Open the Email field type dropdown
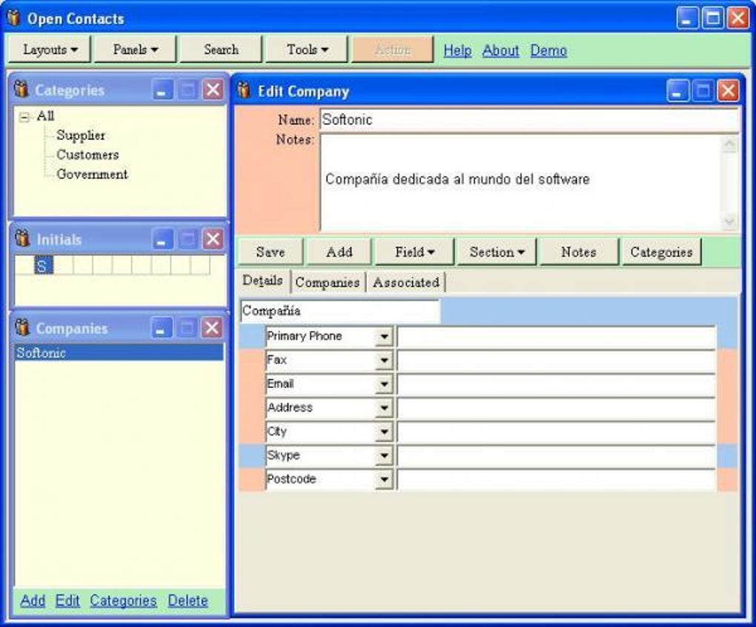This screenshot has height=627, width=756. click(384, 383)
